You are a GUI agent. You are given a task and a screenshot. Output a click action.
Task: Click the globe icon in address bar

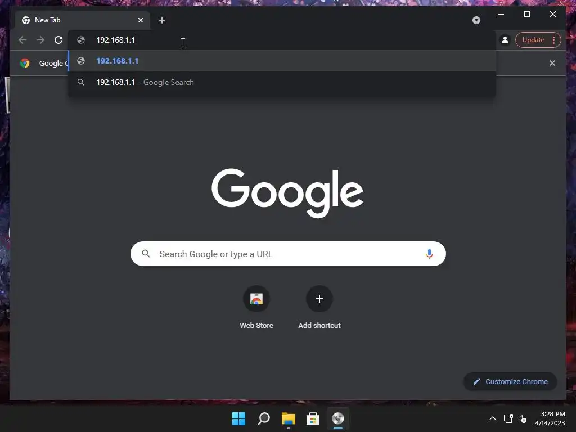[81, 40]
